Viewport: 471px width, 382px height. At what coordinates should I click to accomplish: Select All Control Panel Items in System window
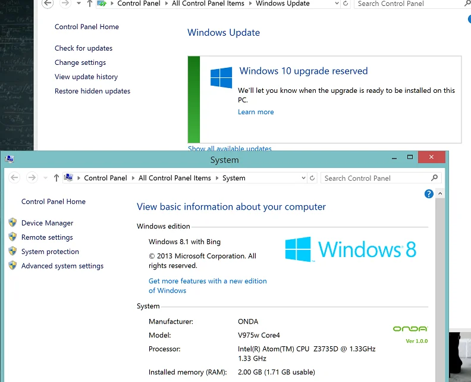(x=175, y=178)
